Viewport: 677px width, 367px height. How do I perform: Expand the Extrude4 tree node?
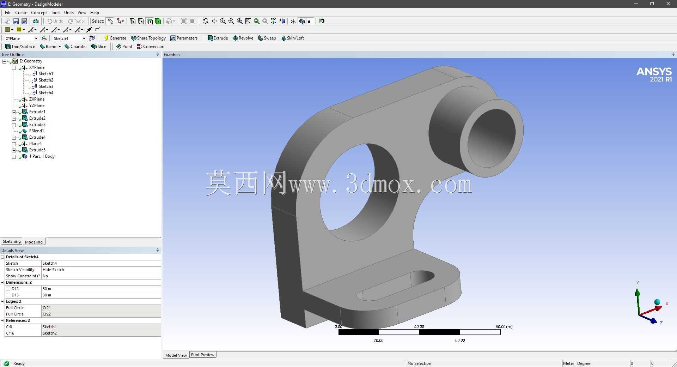[x=14, y=137]
